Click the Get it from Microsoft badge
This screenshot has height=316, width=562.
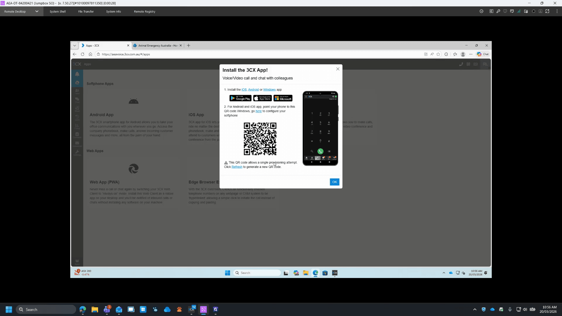click(x=283, y=98)
